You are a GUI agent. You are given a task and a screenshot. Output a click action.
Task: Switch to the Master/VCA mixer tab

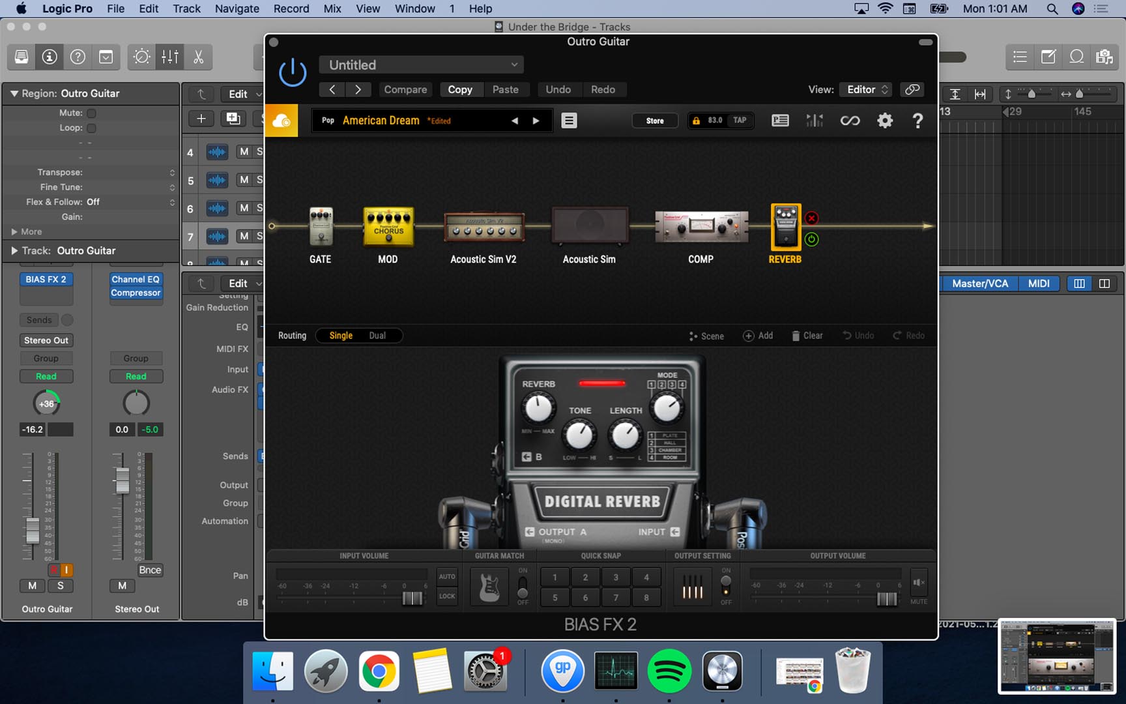coord(979,284)
